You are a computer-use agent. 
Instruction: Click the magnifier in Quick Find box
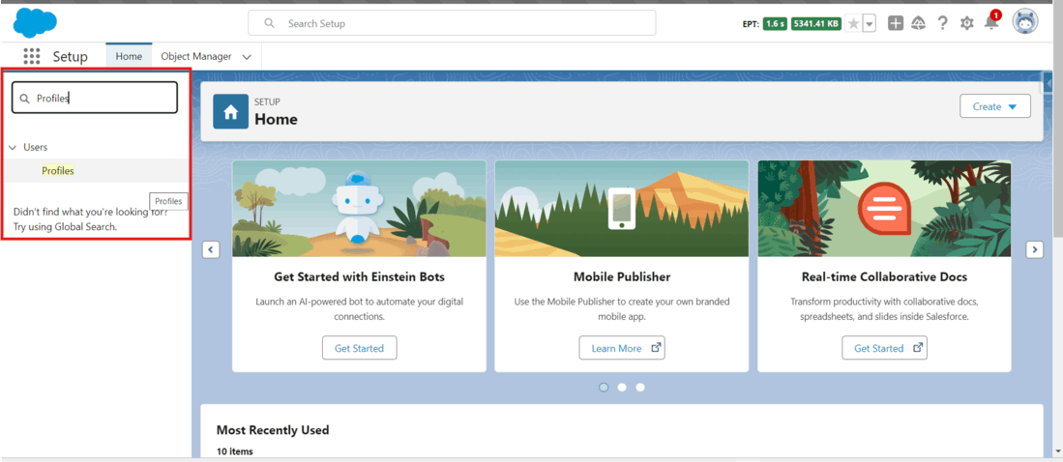pos(24,99)
